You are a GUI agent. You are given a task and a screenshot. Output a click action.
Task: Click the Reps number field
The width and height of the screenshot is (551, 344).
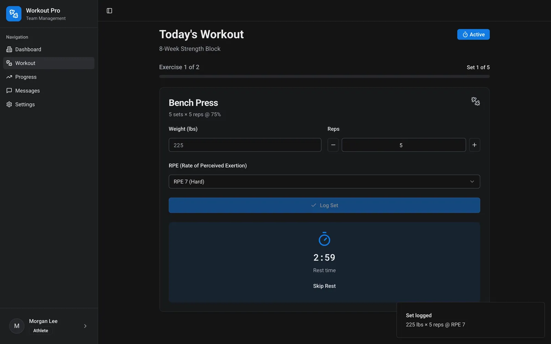tap(404, 145)
